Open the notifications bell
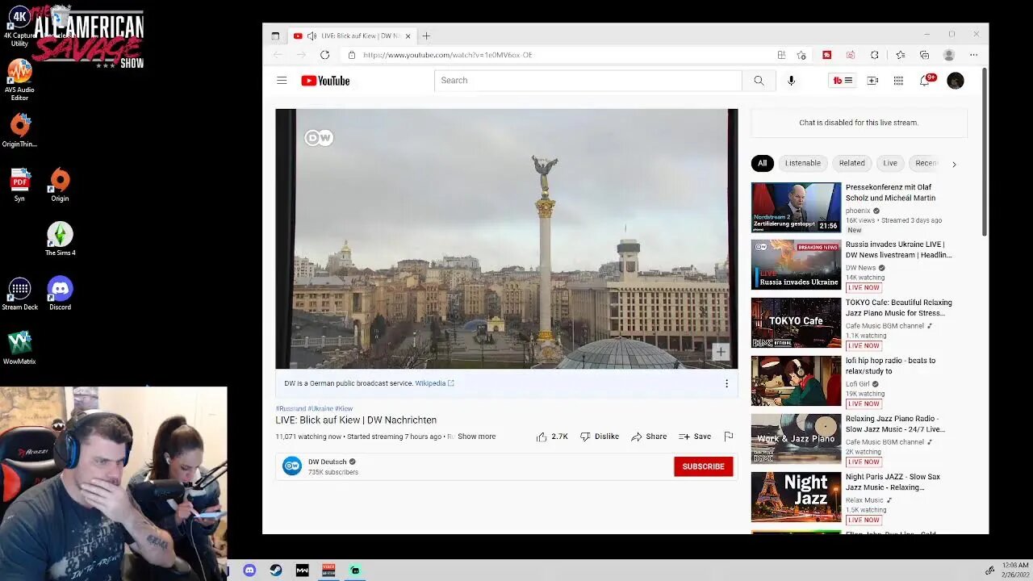This screenshot has width=1033, height=581. point(925,81)
